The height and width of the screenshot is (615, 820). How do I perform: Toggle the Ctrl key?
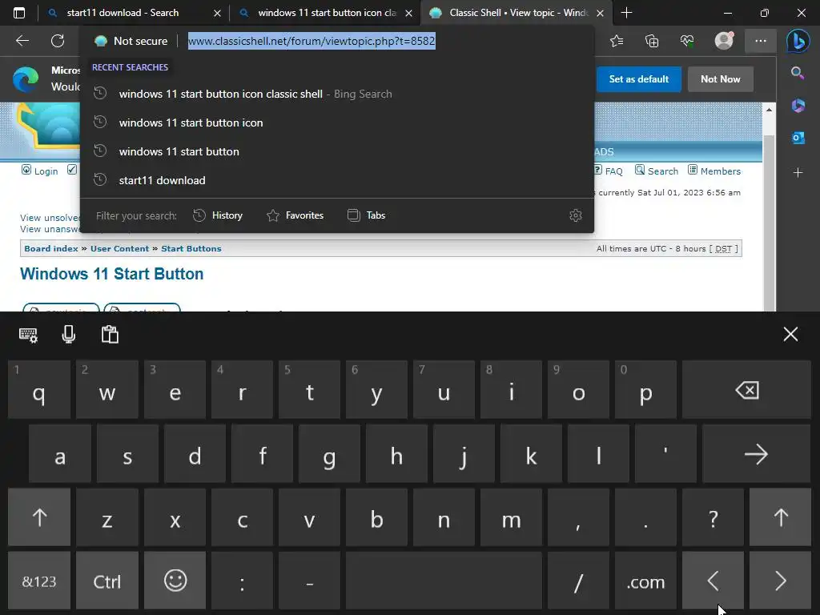click(107, 581)
